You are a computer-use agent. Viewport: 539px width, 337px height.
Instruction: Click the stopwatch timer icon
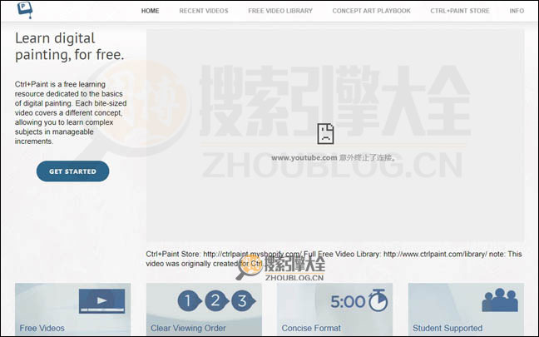pos(378,300)
